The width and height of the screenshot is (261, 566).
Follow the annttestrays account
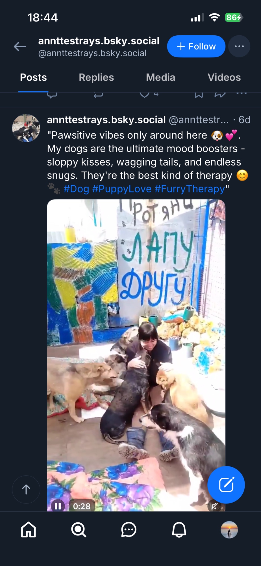click(x=196, y=46)
